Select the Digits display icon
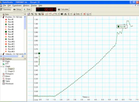This screenshot has height=102, width=139. click(x=4, y=61)
